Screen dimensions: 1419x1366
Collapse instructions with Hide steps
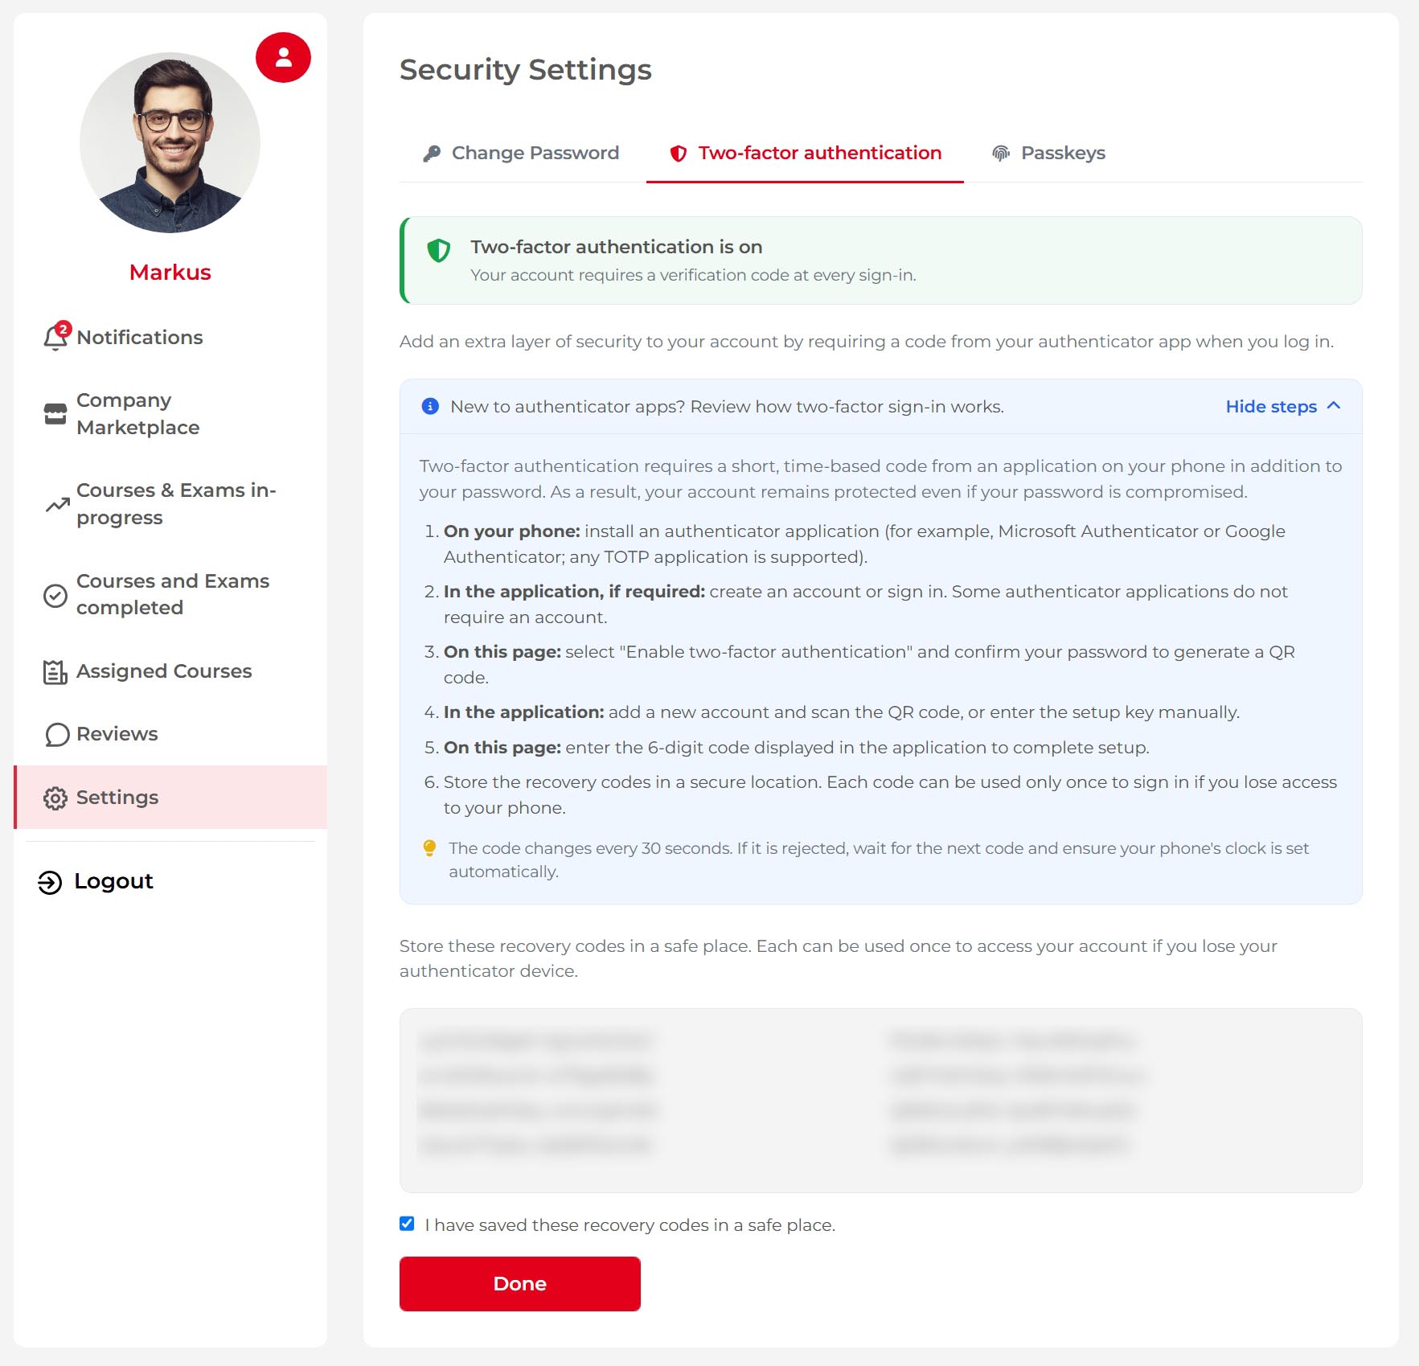[x=1282, y=406]
